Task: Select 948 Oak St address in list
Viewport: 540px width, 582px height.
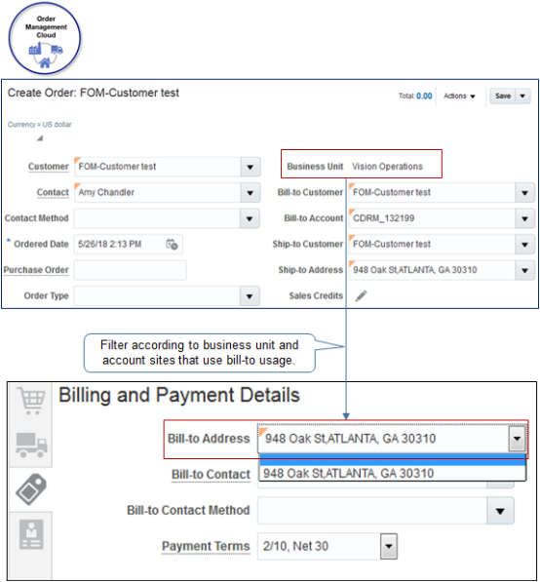Action: point(393,473)
